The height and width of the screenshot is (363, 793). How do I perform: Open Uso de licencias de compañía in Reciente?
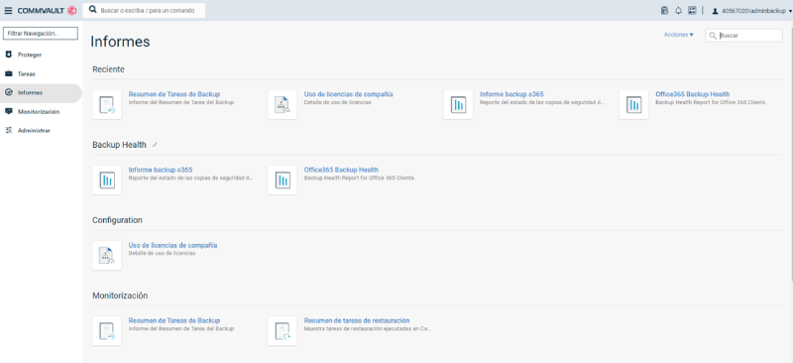coord(349,94)
